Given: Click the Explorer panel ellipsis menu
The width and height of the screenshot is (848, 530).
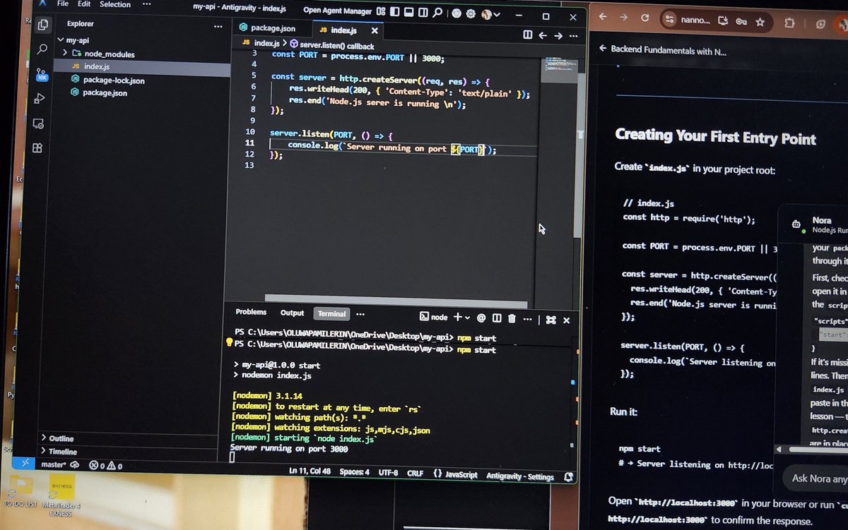Looking at the screenshot, I should tap(218, 26).
